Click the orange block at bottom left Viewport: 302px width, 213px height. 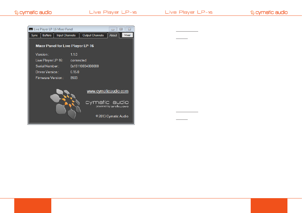[x=33, y=206]
